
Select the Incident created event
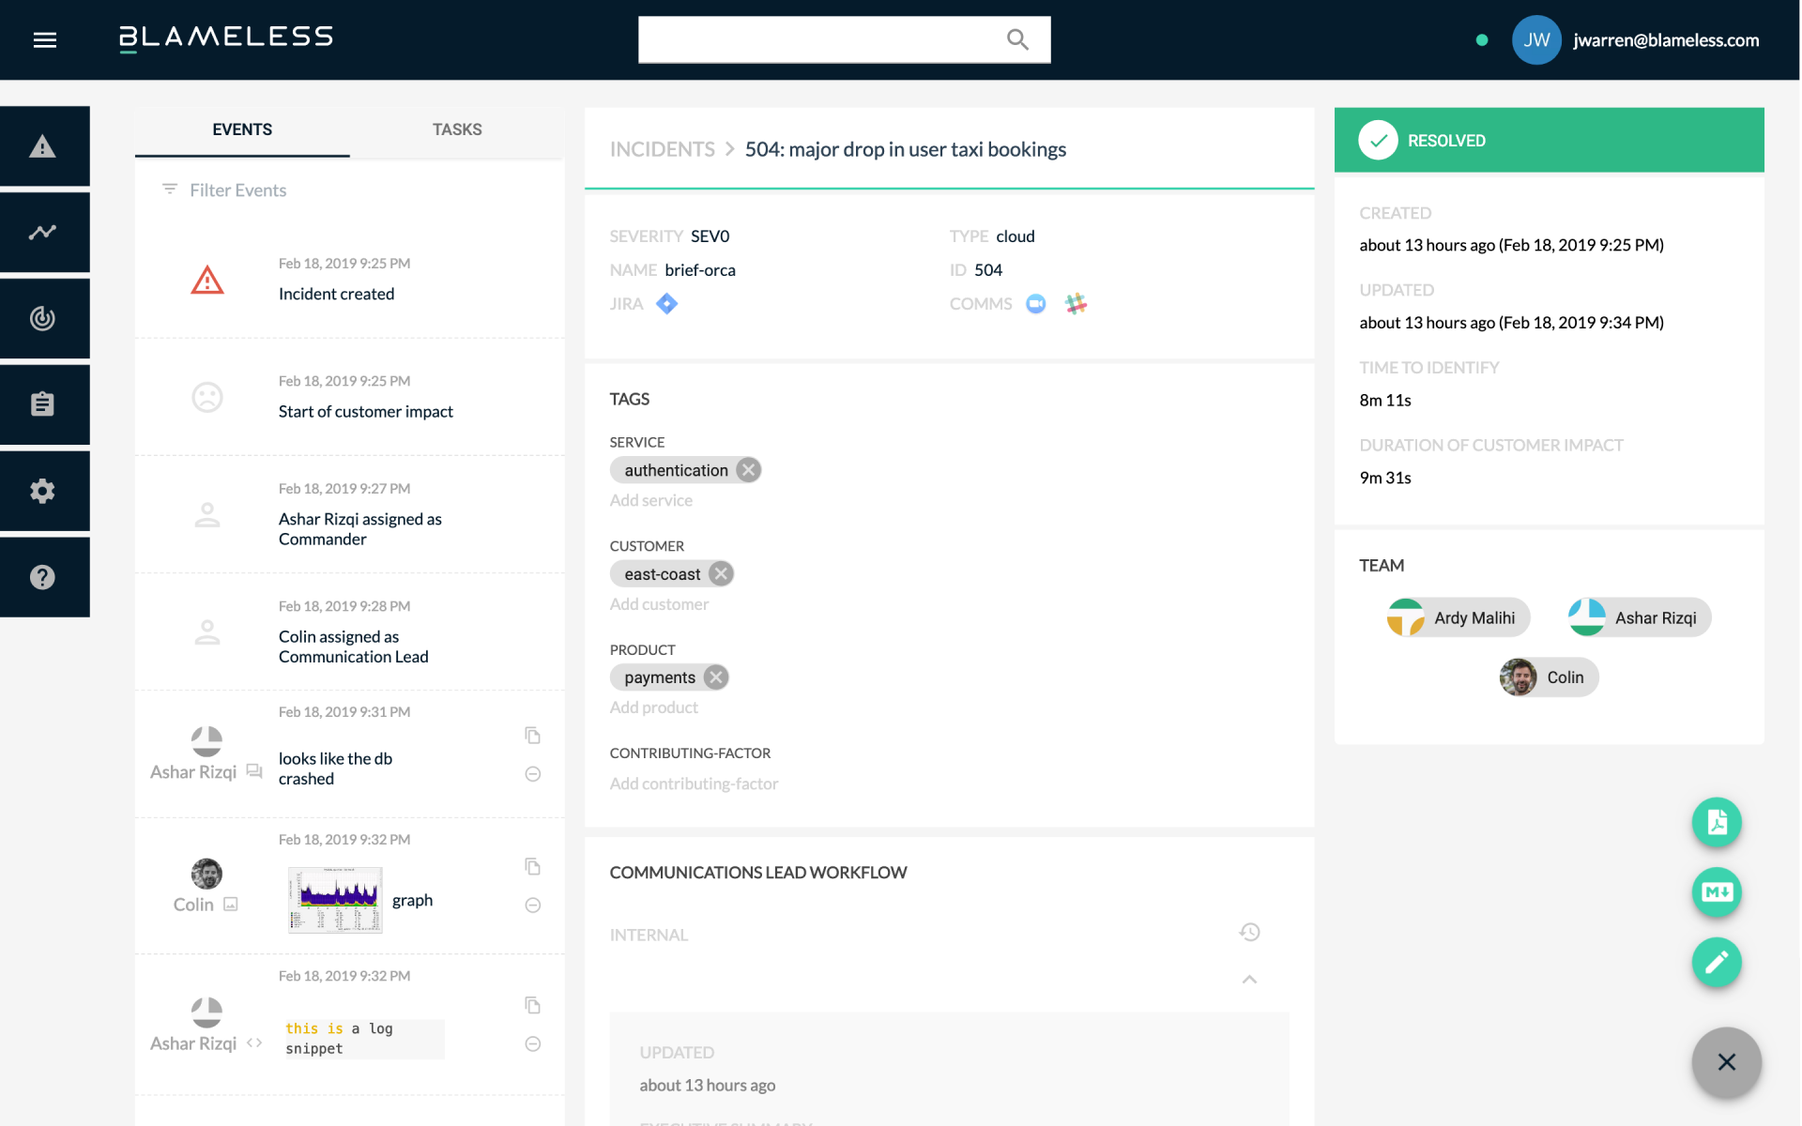(350, 280)
